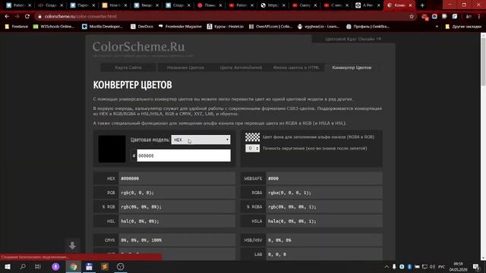Switch to the first browser tab
The height and width of the screenshot is (273, 486).
pyautogui.click(x=18, y=5)
